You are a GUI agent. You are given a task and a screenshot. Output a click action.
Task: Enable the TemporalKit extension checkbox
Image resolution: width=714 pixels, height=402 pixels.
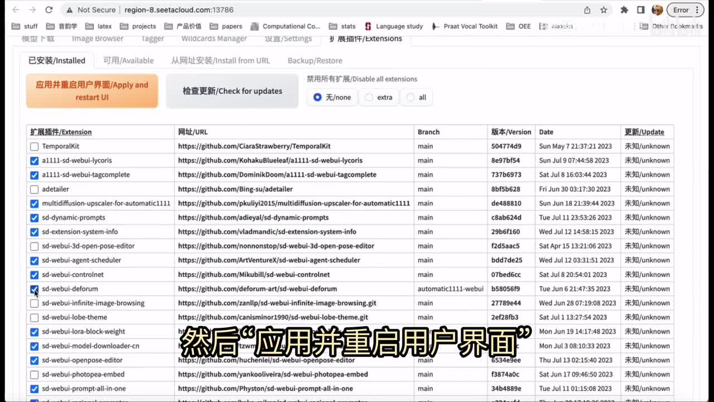point(35,147)
